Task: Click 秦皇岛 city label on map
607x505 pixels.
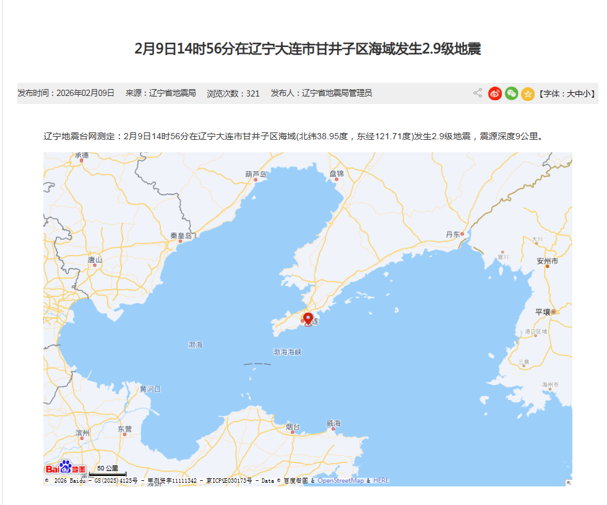Action: [181, 236]
